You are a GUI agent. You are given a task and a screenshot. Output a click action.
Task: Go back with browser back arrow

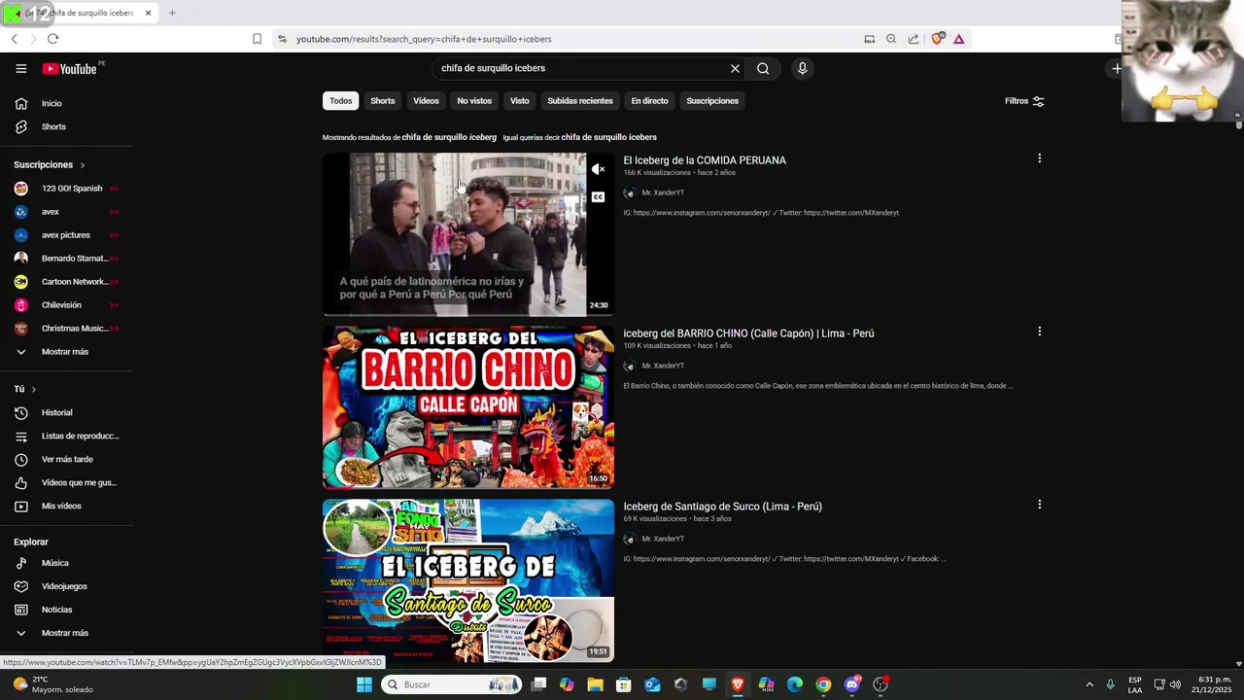tap(14, 39)
